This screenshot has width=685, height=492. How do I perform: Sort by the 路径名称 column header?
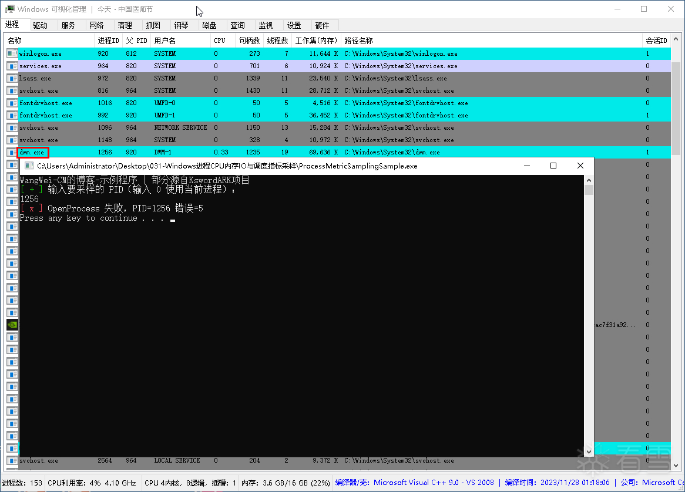point(492,41)
